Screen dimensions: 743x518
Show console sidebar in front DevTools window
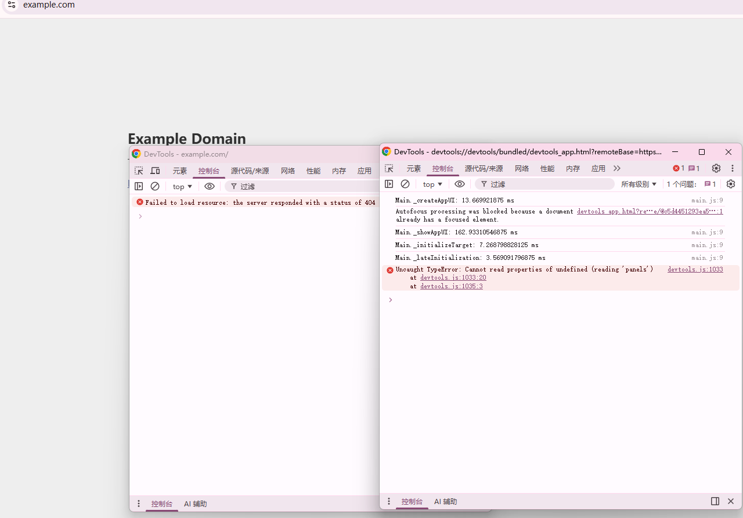[389, 184]
